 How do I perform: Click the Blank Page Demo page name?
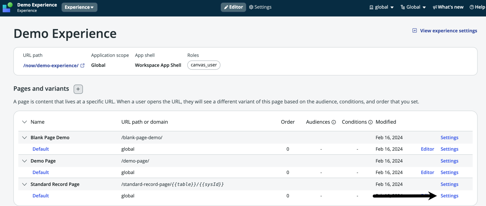click(x=50, y=138)
